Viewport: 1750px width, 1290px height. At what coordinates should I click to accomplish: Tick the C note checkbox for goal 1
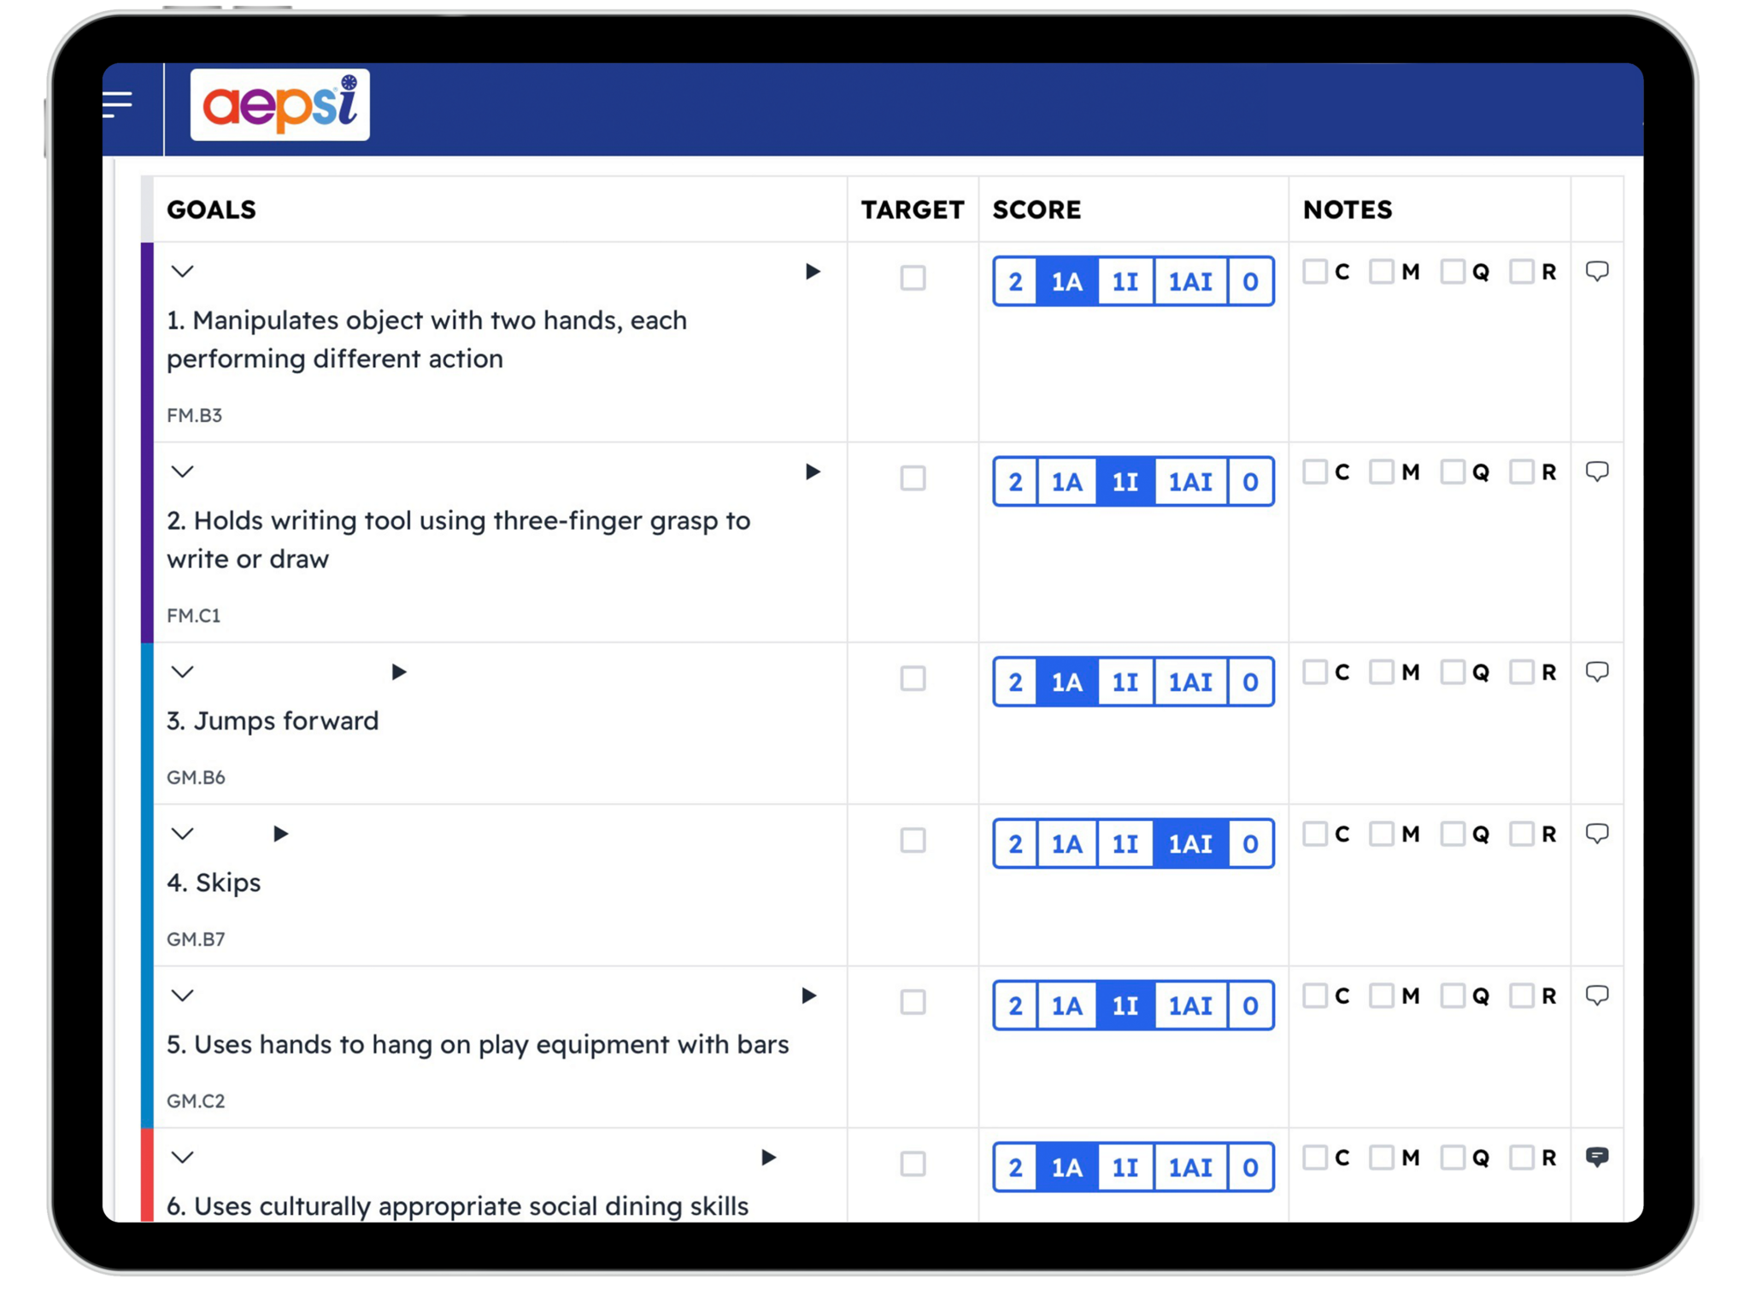1315,272
